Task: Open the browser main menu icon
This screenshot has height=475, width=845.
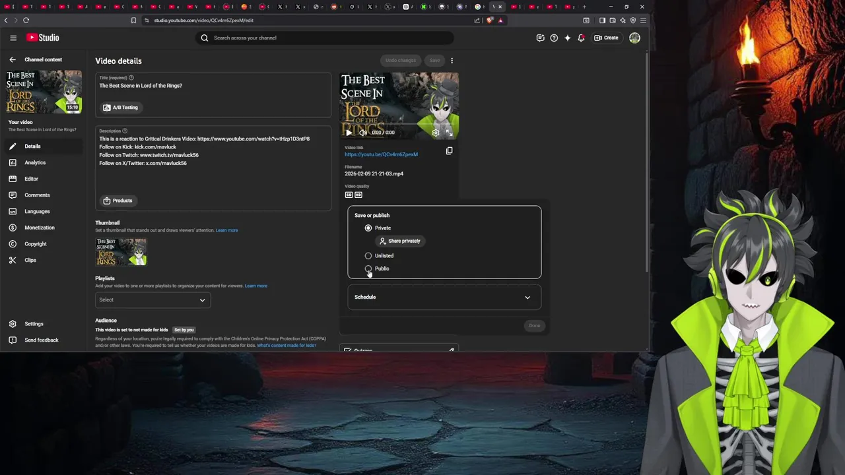Action: pos(643,20)
